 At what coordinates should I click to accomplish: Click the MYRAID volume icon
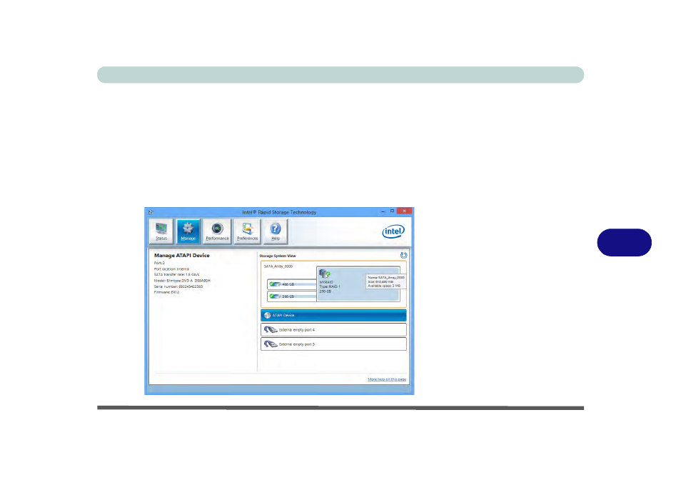pyautogui.click(x=324, y=274)
